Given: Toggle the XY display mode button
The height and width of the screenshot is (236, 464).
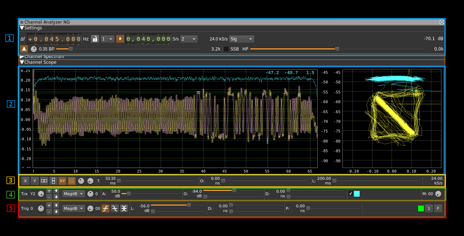Looking at the screenshot, I should [x=62, y=181].
